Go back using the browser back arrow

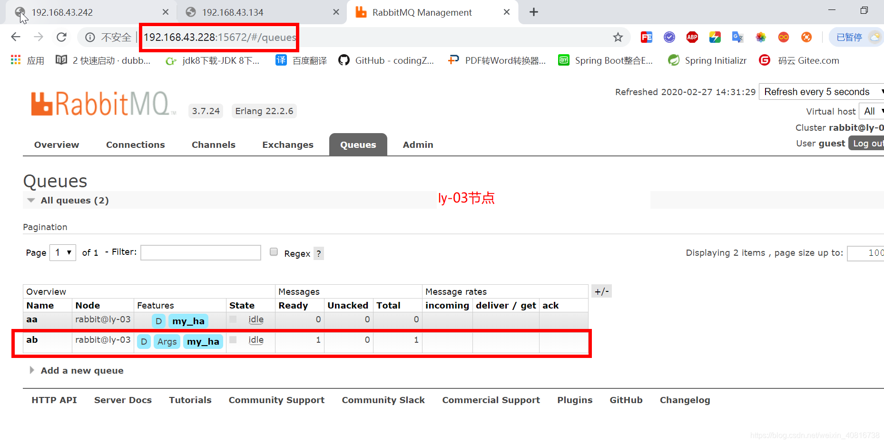[x=16, y=37]
